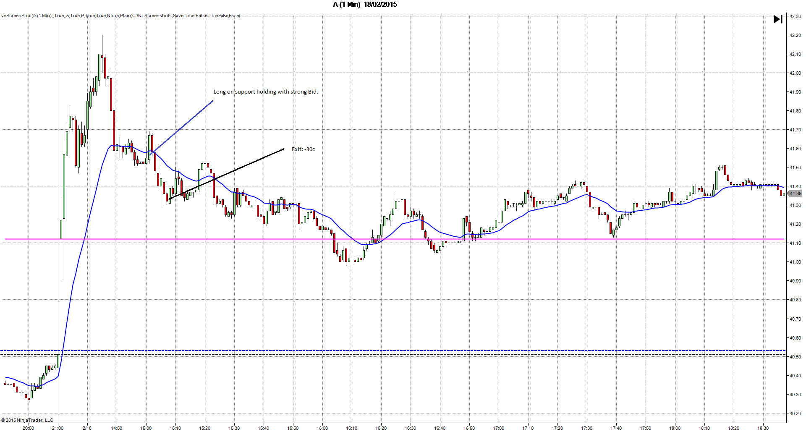Click the 16:40 time axis label
Viewport: 806px width, 434px height.
tap(440, 428)
